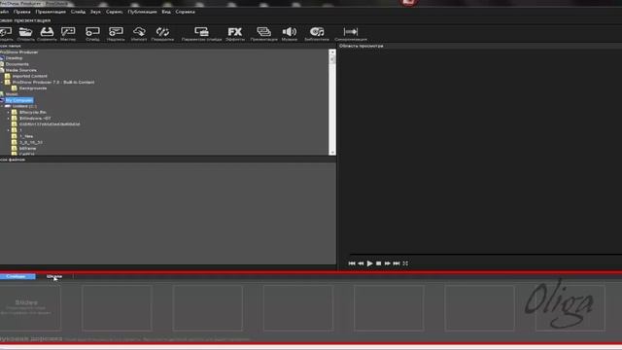This screenshot has width=622, height=350.
Task: Open the Звук menu
Action: (x=95, y=12)
